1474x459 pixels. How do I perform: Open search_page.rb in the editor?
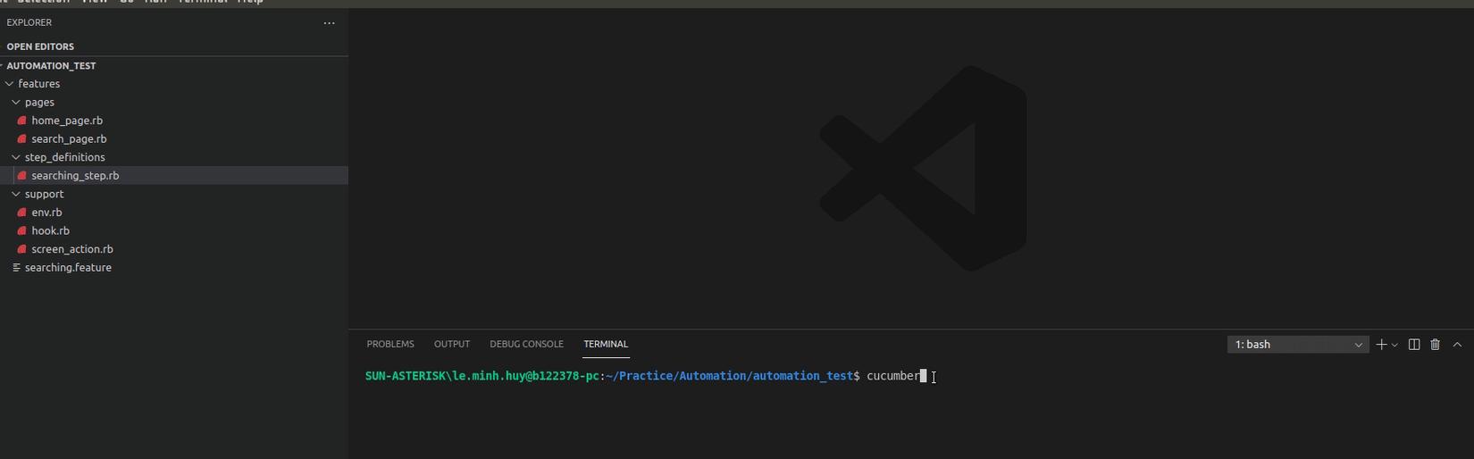coord(69,139)
